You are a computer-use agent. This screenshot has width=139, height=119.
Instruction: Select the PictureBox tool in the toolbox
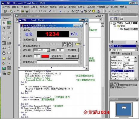click(x=9, y=23)
